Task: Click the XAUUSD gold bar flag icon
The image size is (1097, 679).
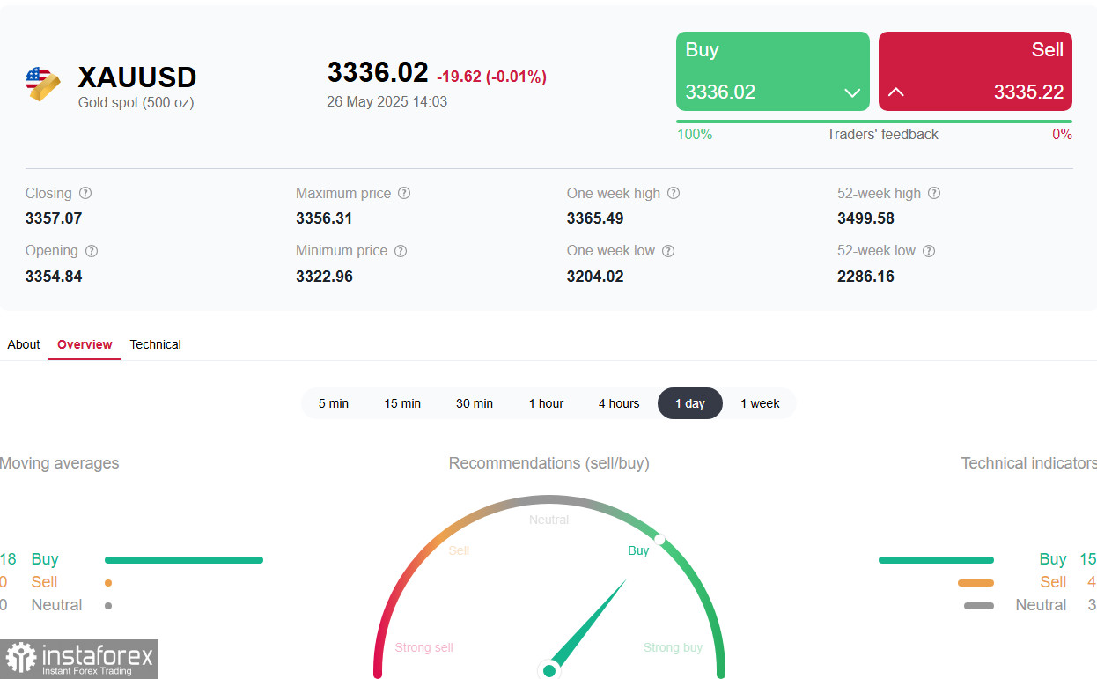Action: tap(43, 85)
